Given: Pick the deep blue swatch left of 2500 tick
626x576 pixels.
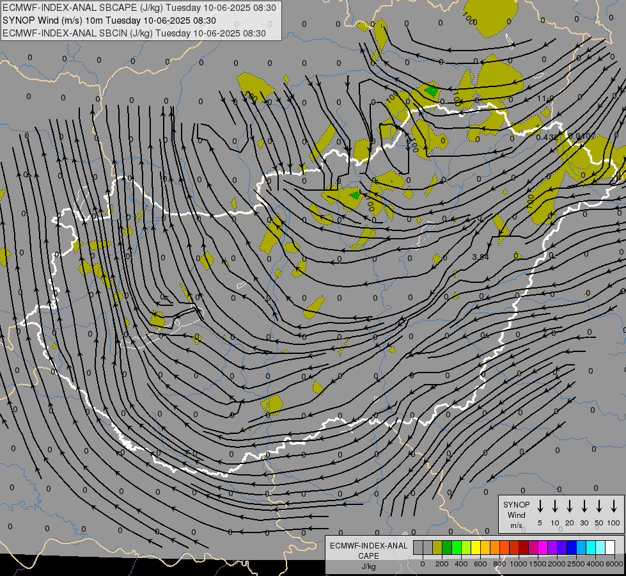Looking at the screenshot, I should click(571, 547).
